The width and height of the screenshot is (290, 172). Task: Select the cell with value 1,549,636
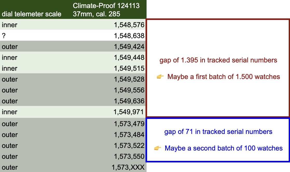pyautogui.click(x=129, y=101)
